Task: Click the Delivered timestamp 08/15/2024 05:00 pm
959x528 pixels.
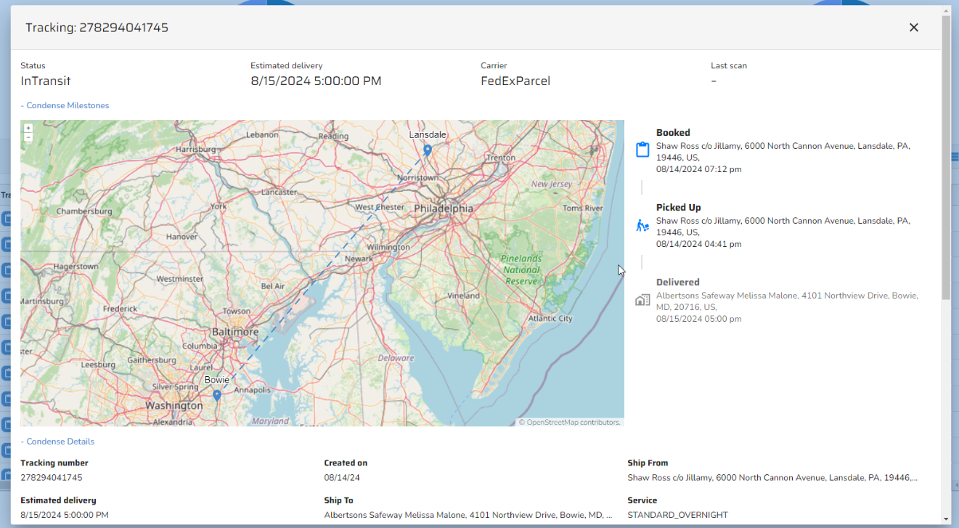Action: [x=699, y=319]
